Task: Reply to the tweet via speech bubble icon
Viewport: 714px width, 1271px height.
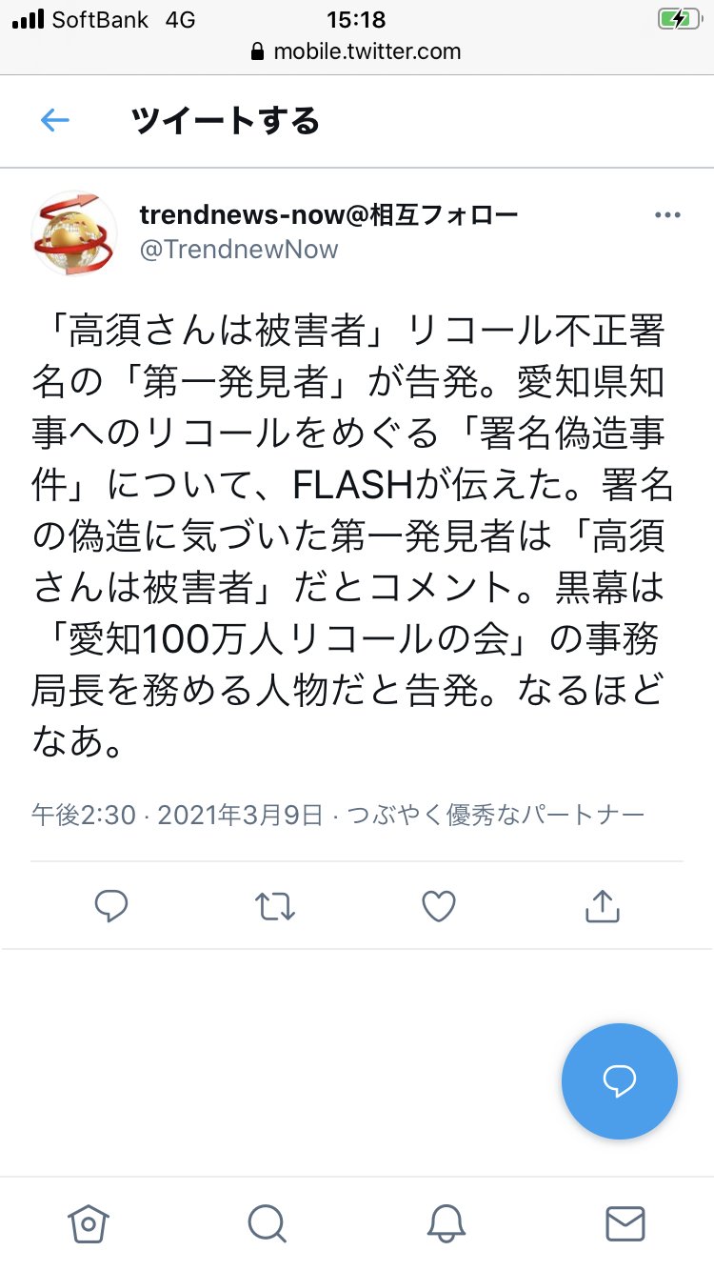Action: (111, 906)
